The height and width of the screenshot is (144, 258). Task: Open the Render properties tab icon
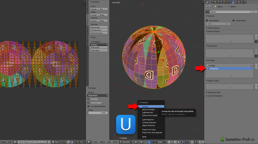[213, 2]
